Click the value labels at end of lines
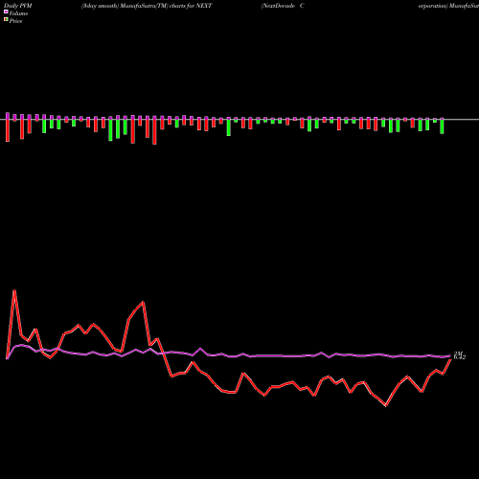The width and height of the screenshot is (479, 479). tap(460, 355)
